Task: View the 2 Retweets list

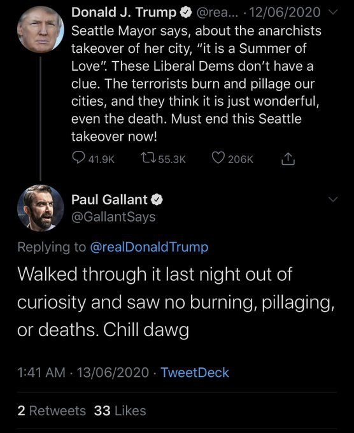Action: point(52,411)
